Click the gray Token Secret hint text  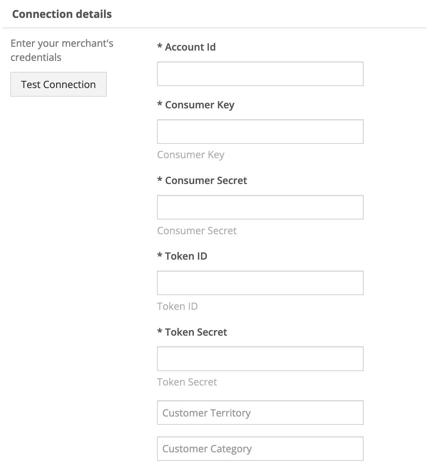click(x=187, y=382)
